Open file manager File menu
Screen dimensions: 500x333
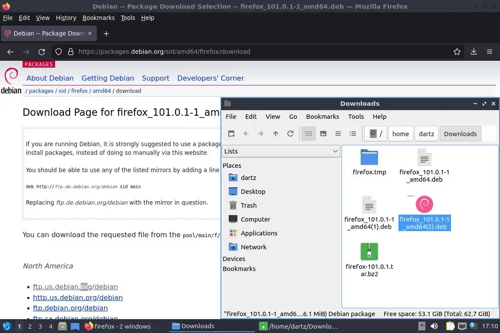[231, 117]
